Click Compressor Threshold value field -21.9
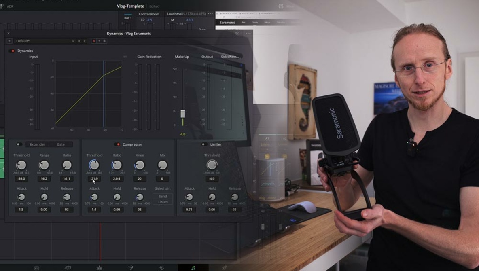This screenshot has height=271, width=479. pos(94,179)
